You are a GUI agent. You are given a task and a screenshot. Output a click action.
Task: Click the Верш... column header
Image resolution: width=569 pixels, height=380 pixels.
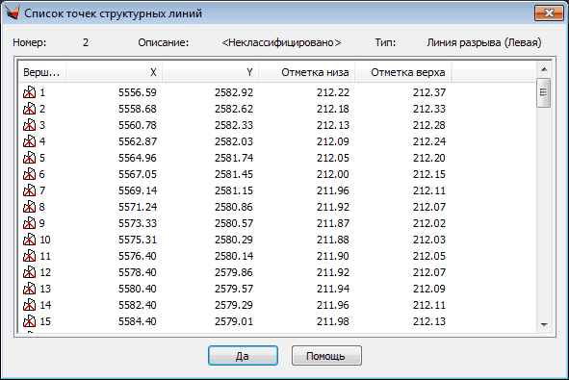point(41,72)
